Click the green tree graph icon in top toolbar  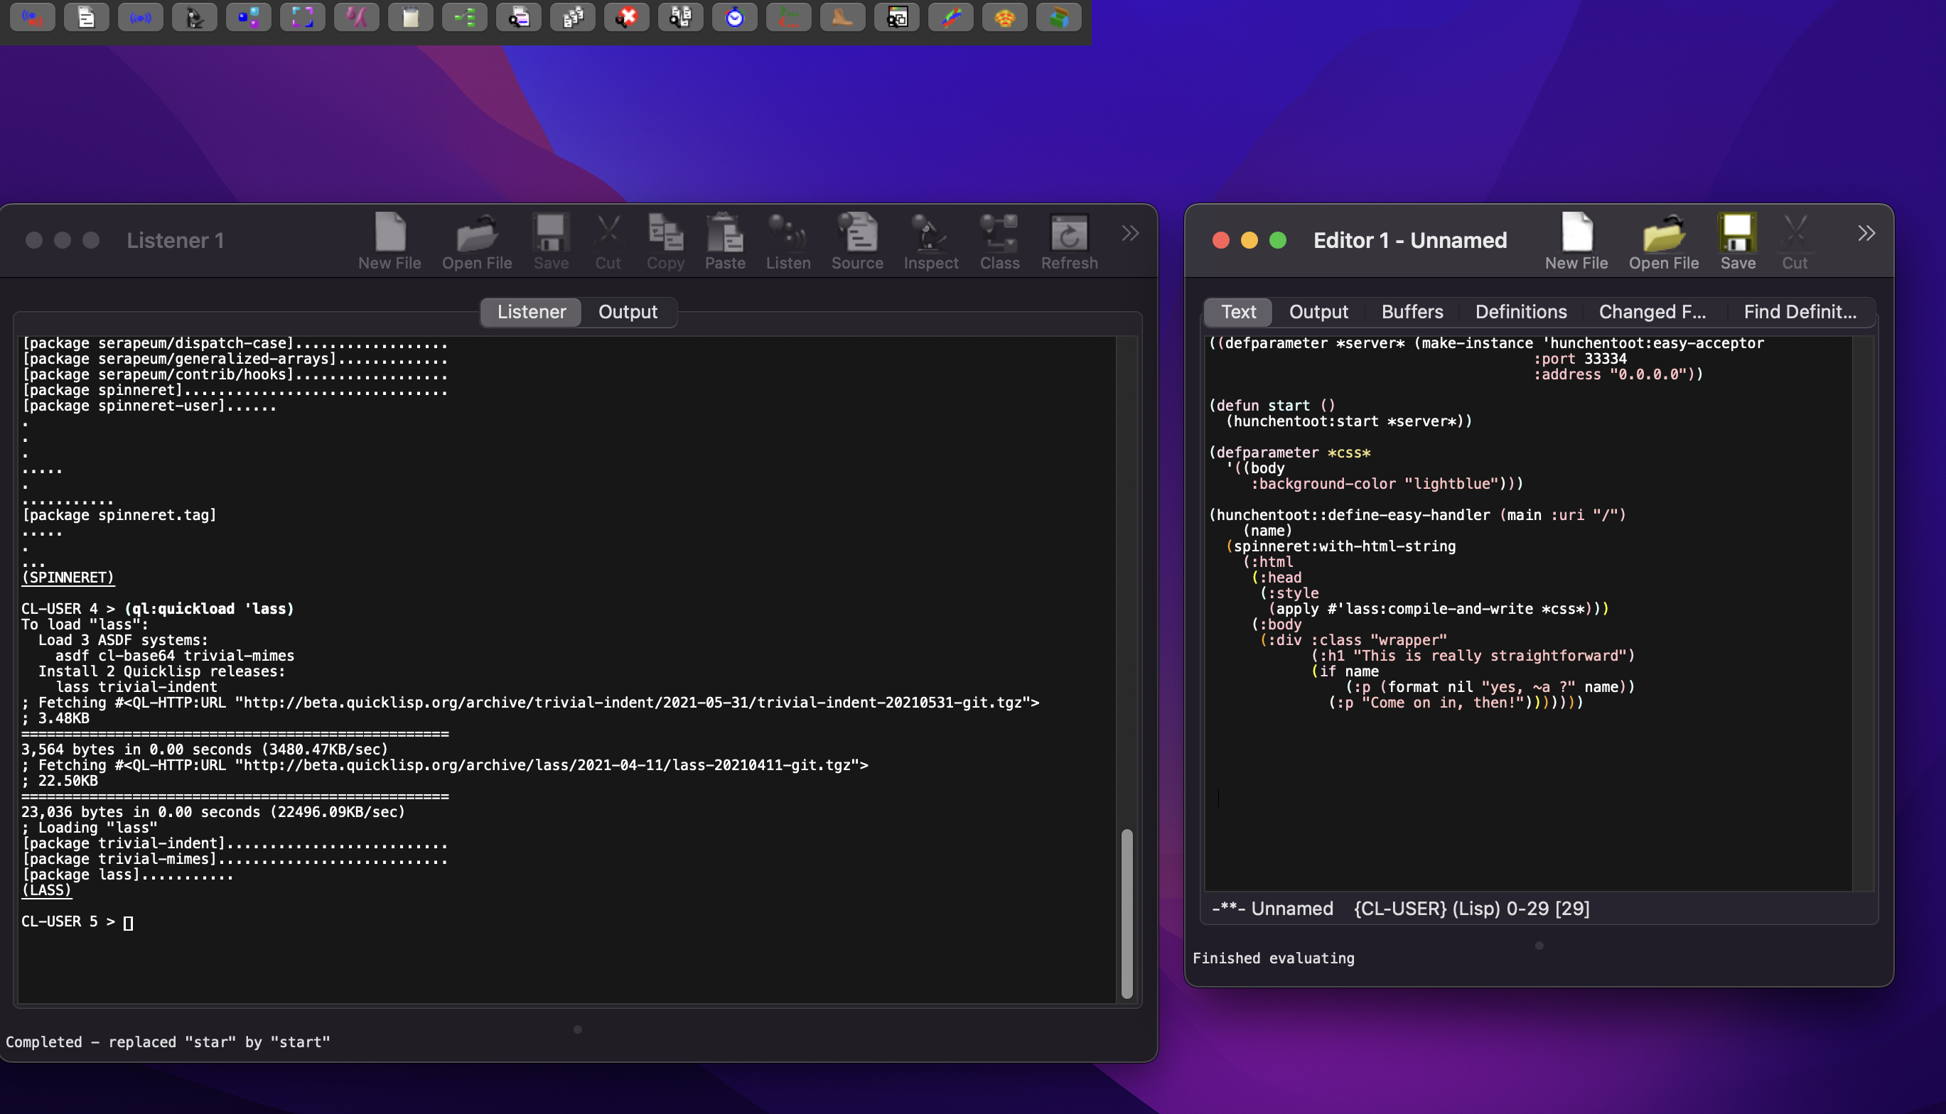point(465,17)
